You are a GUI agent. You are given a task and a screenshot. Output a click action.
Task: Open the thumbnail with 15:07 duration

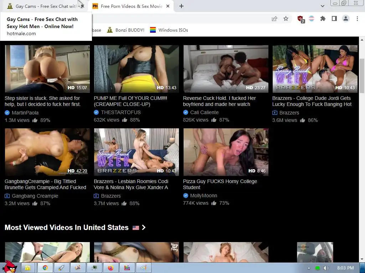tap(47, 69)
